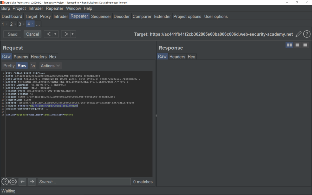
Task: Click the Target URL label
Action: coord(213,34)
